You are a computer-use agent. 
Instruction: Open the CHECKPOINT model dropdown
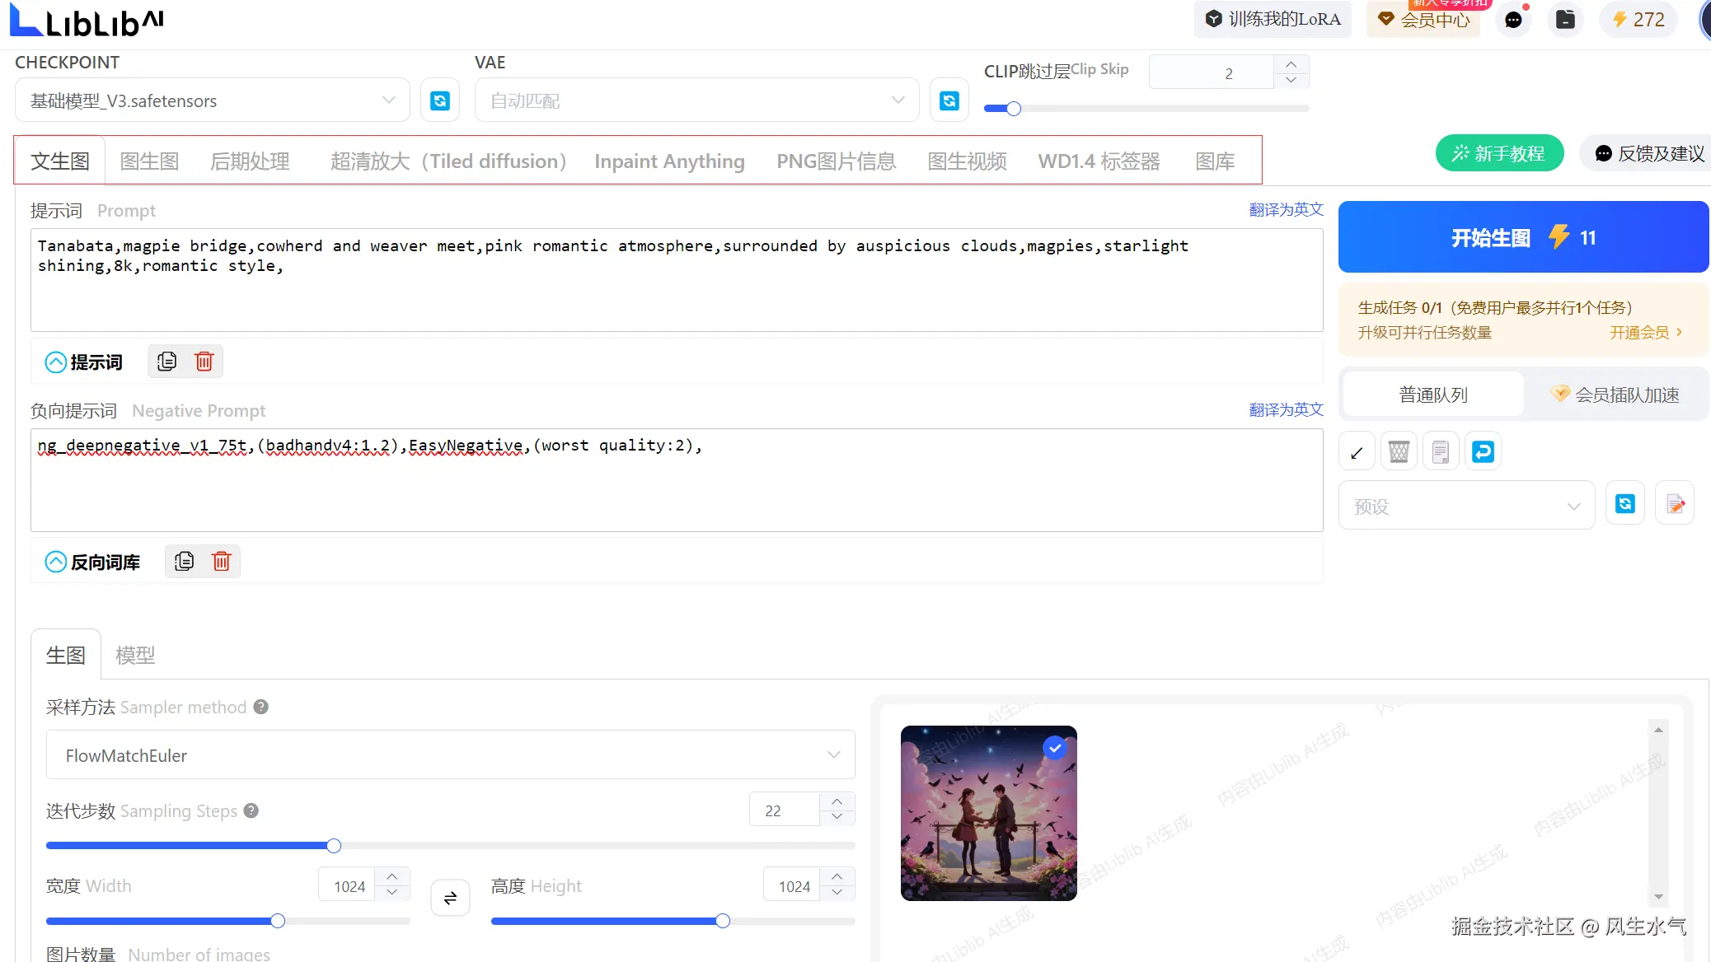[x=212, y=100]
